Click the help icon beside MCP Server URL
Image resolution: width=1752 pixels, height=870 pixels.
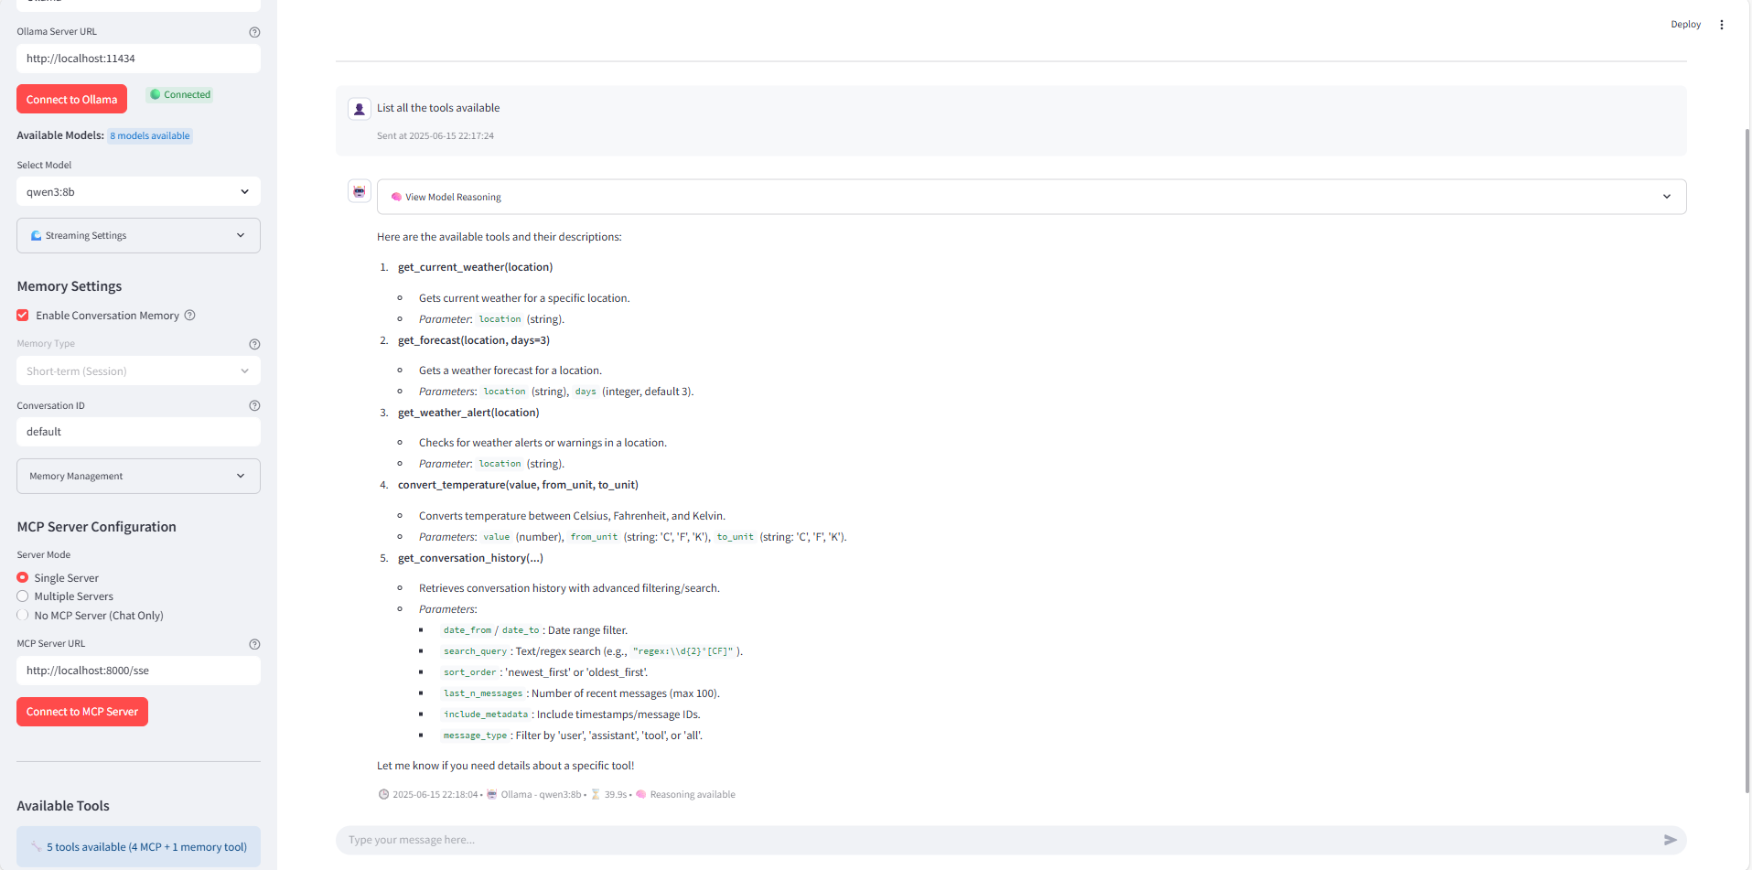pyautogui.click(x=254, y=645)
